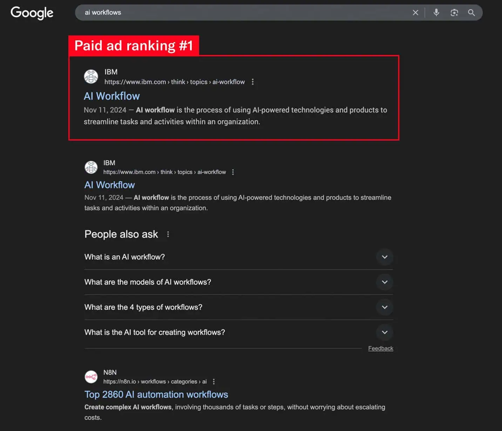Open the first IBM "AI Workflow" title link
Viewport: 502px width, 431px height.
pos(112,96)
